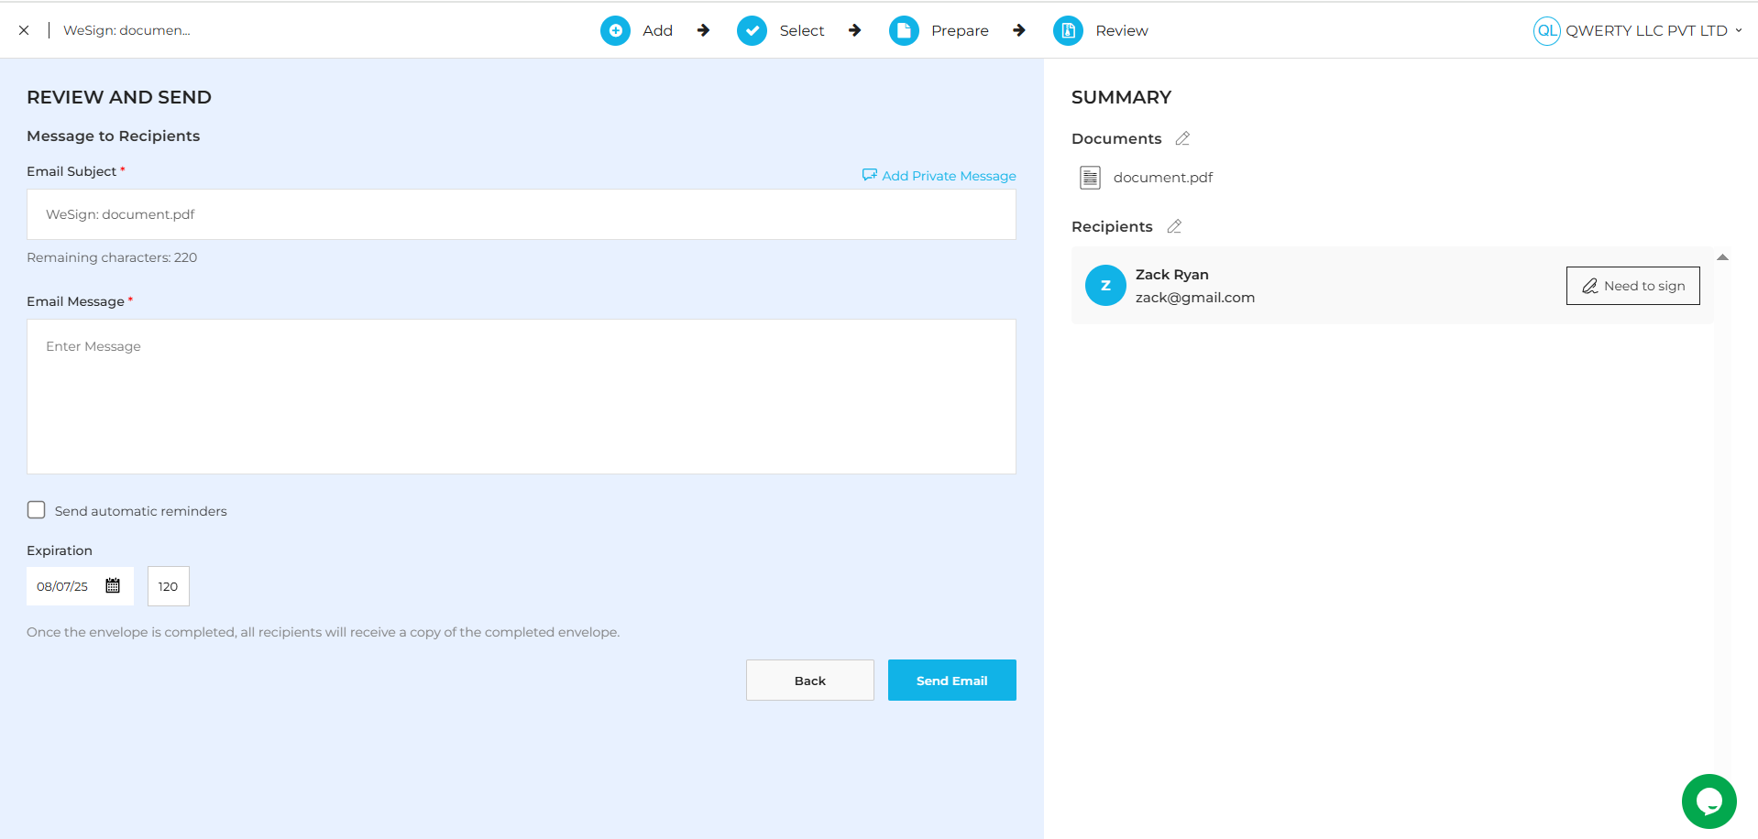Click the Prepare step document icon
Screen dimensions: 1758x839
[x=903, y=30]
